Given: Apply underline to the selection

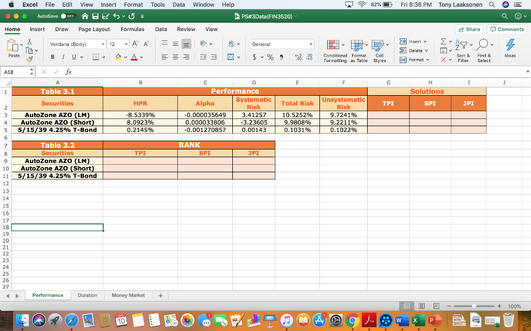Looking at the screenshot, I should 74,56.
